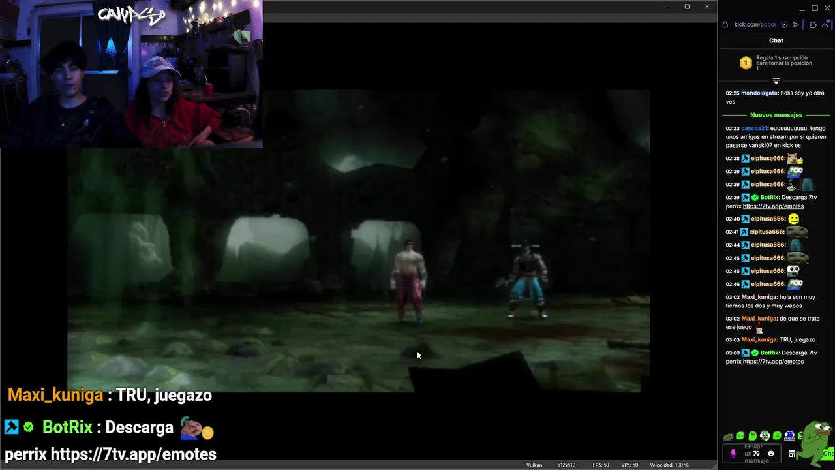The height and width of the screenshot is (470, 835).
Task: Open the 7tv.app/emotes link in the 02:39 BotRix message
Action: tap(773, 206)
